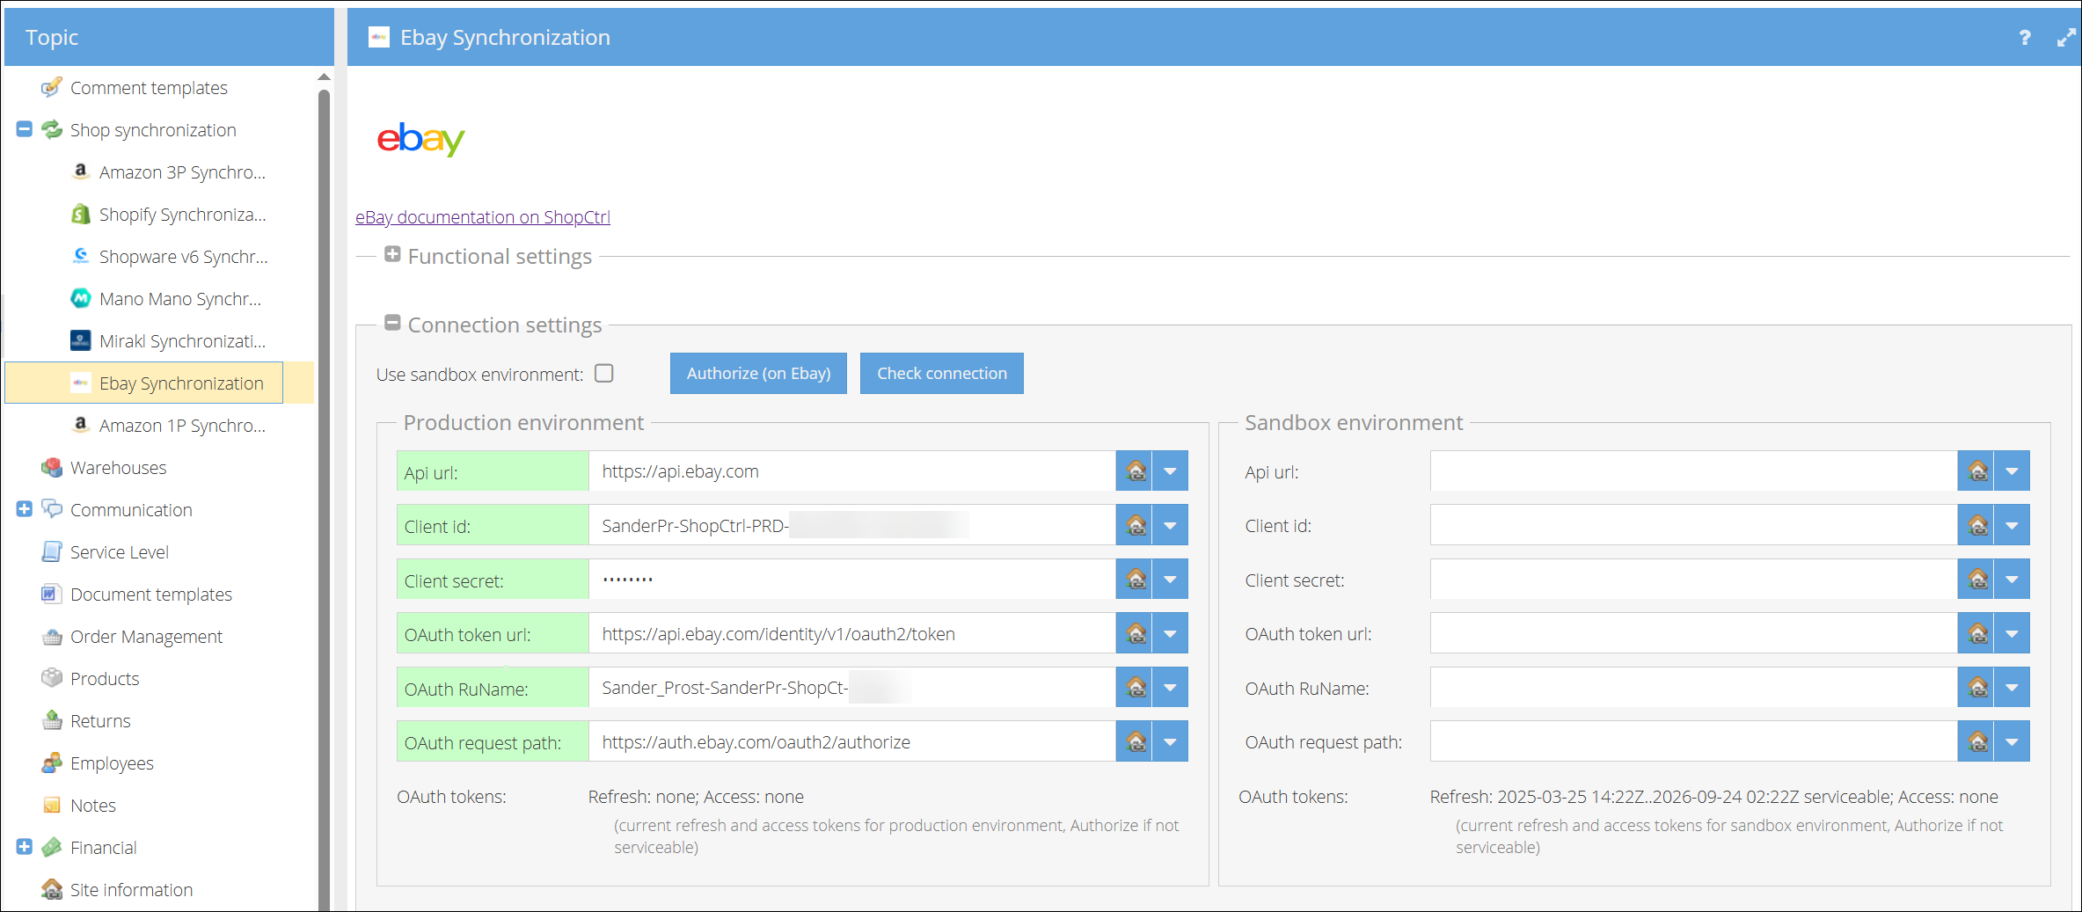The height and width of the screenshot is (912, 2082).
Task: Click the site-level icon for production Client id
Action: pos(1135,525)
